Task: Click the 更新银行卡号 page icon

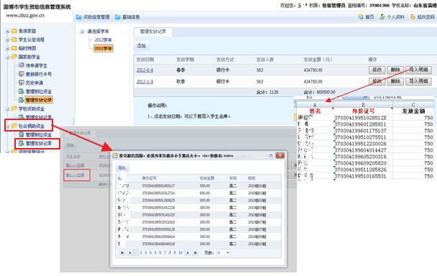Action: tap(22, 74)
